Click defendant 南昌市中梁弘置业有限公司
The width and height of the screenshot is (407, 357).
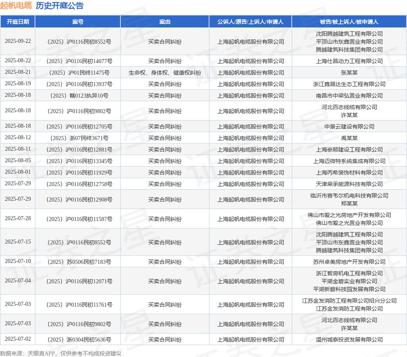coord(349,96)
